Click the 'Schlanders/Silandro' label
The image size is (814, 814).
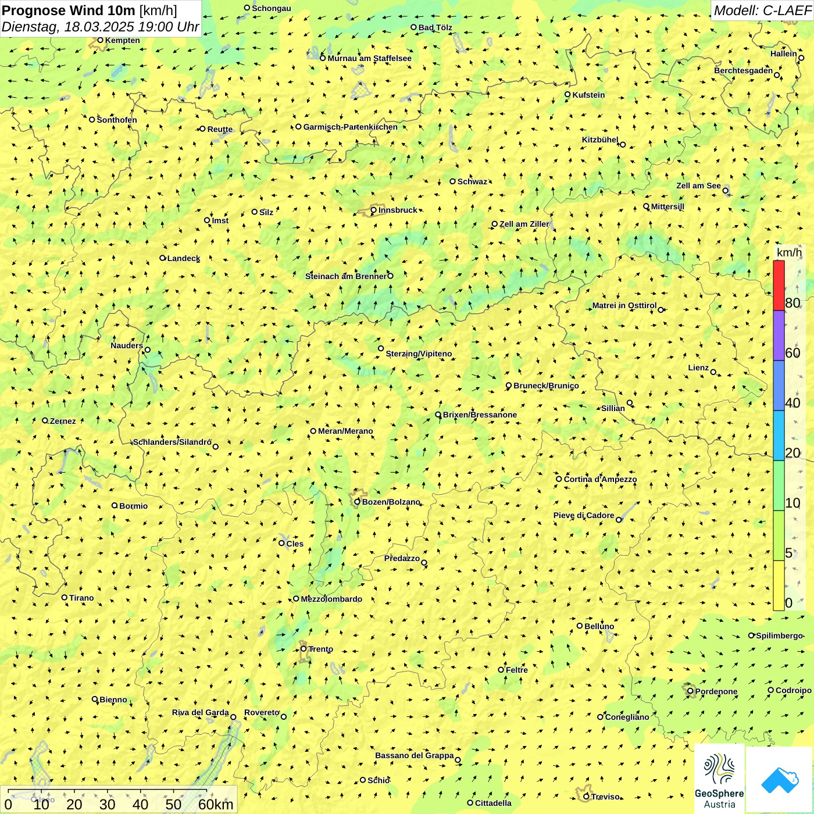tap(172, 442)
